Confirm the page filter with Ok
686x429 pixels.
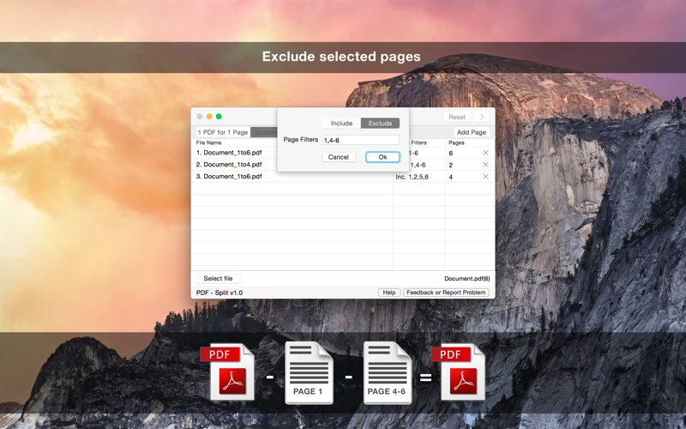[x=382, y=157]
